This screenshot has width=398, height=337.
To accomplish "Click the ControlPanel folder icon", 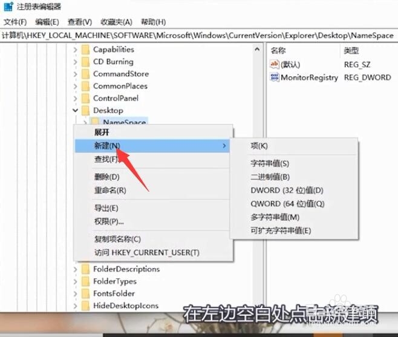I will point(85,98).
